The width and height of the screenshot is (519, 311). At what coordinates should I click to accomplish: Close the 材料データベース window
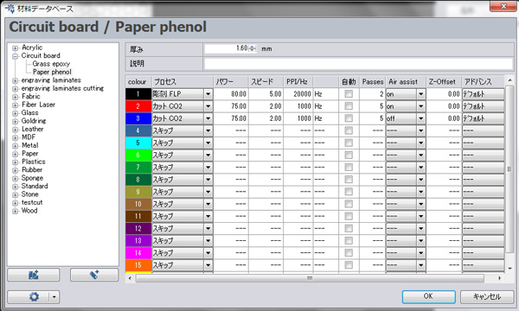click(503, 6)
